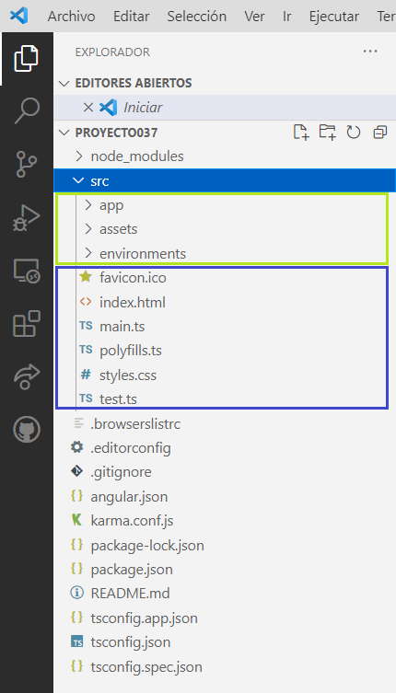Open the Archivo menu
This screenshot has width=396, height=693.
pyautogui.click(x=71, y=17)
